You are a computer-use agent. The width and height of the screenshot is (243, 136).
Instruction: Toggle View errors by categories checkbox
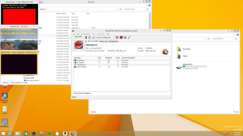74,93
